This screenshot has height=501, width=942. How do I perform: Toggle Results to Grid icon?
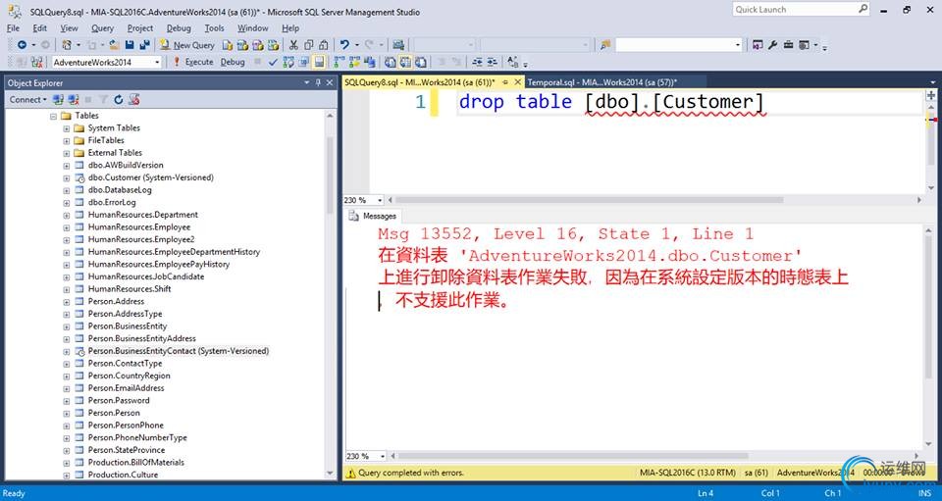click(406, 62)
